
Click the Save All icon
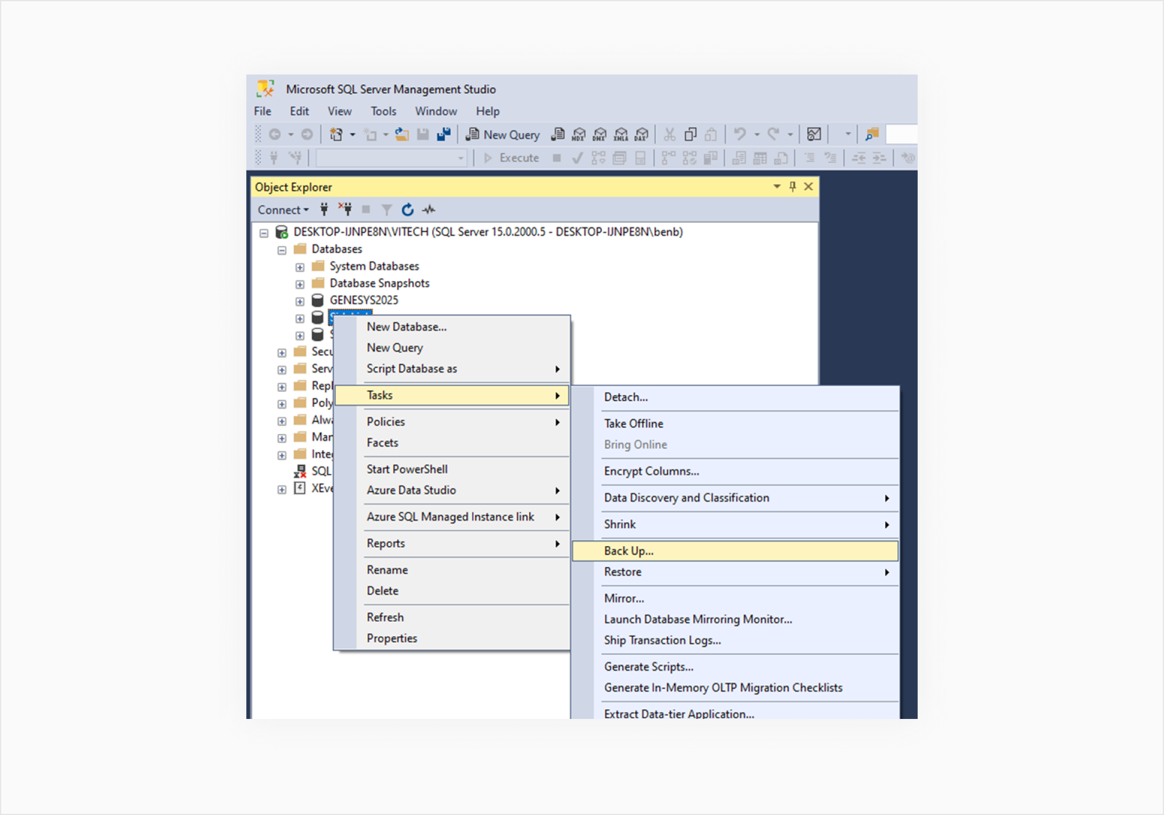pyautogui.click(x=443, y=135)
